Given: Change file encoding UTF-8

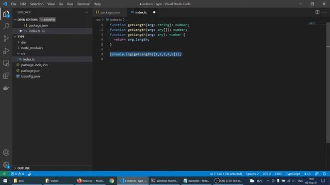Looking at the screenshot, I should [267, 174].
